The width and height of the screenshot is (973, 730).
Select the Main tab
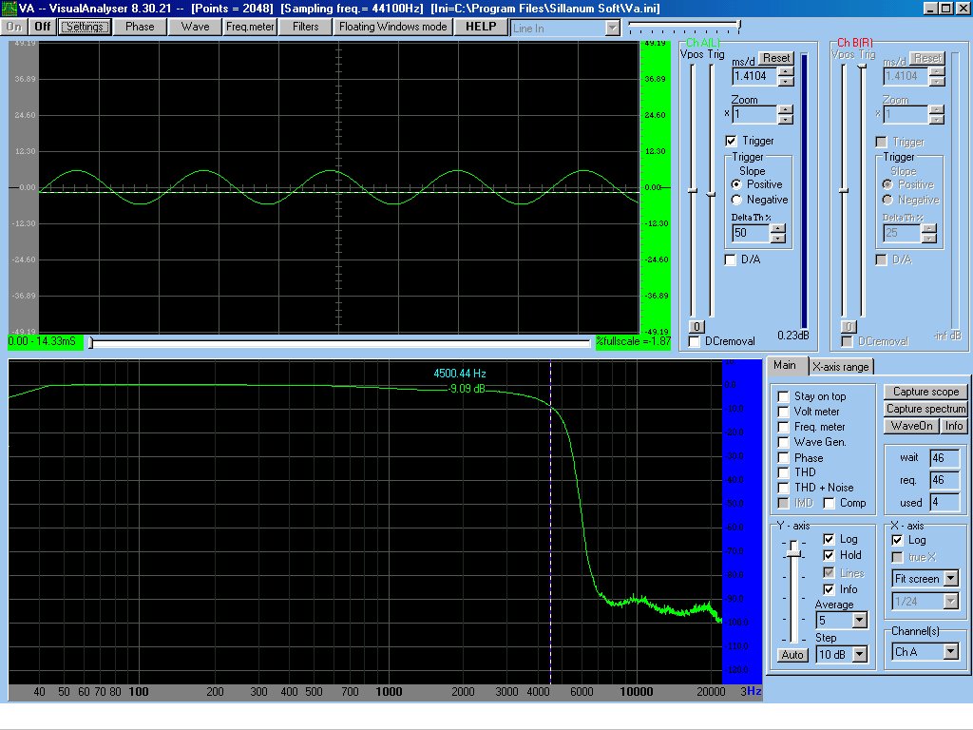[x=785, y=366]
